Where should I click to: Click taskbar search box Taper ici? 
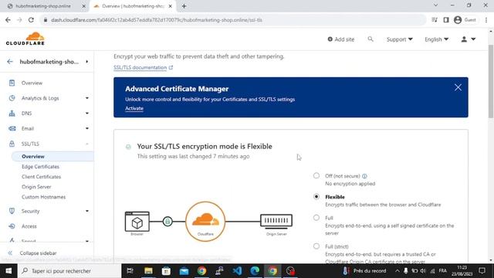tap(69, 271)
